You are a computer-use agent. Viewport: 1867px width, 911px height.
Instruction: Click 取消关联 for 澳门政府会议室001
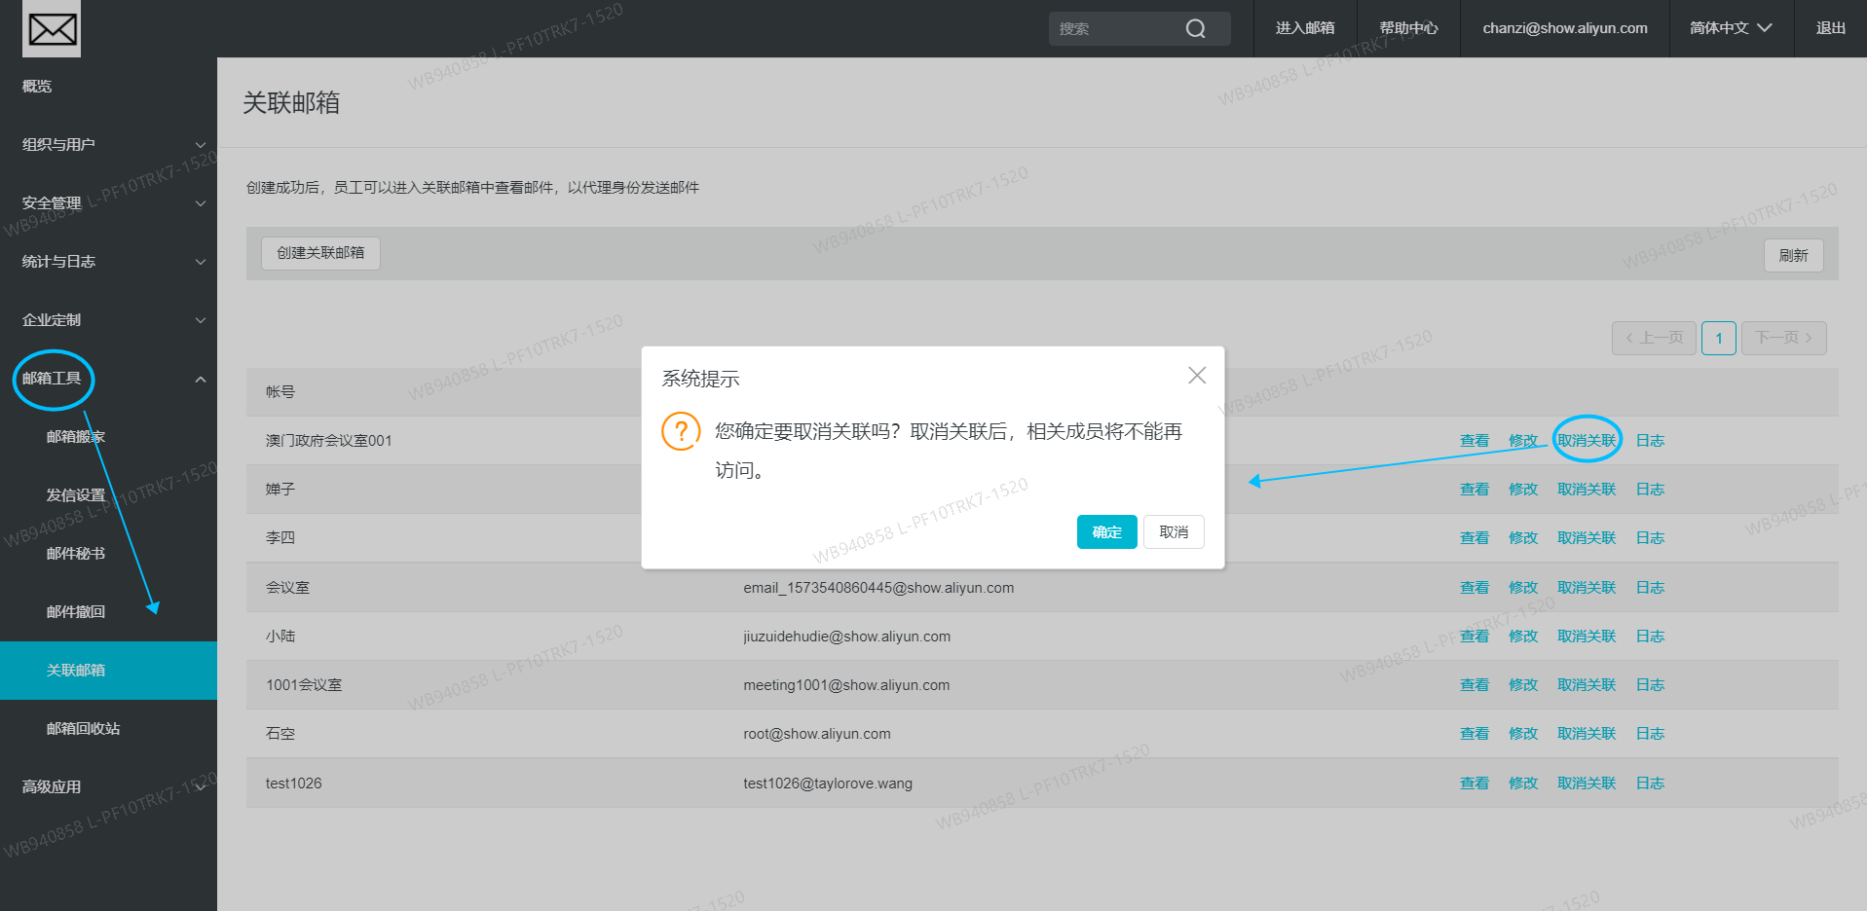1586,441
